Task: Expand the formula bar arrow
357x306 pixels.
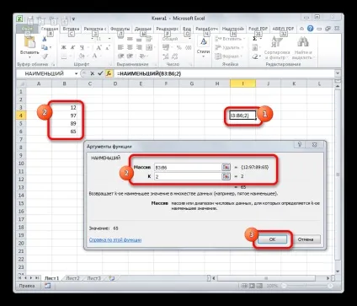Action: click(x=338, y=73)
